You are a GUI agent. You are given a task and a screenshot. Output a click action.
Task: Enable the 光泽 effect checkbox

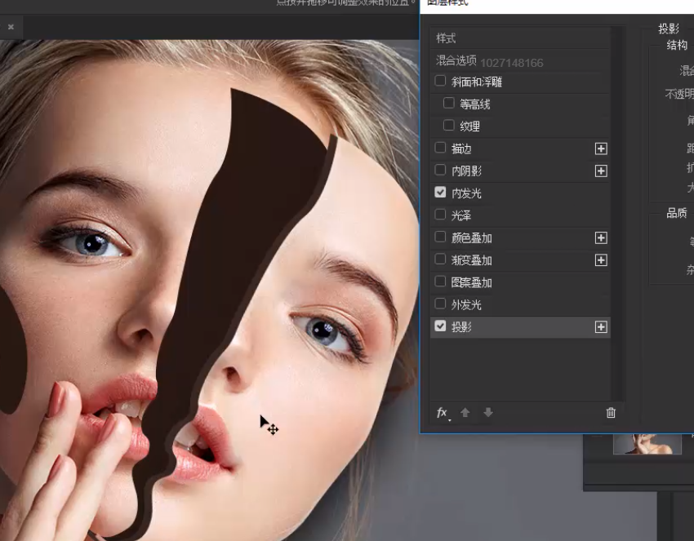click(440, 215)
